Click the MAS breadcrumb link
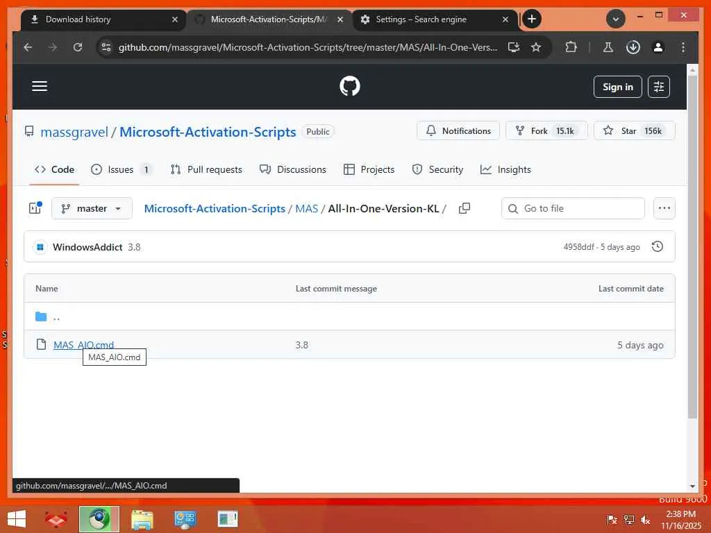 click(306, 208)
